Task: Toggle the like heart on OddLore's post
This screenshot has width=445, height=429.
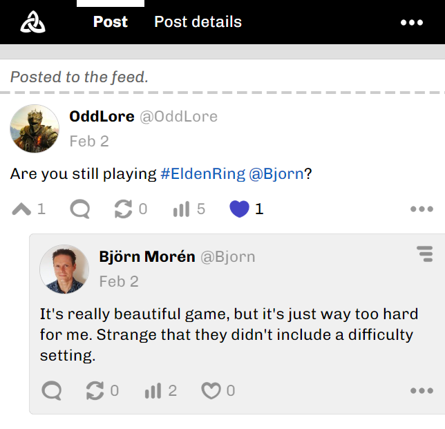Action: click(x=239, y=209)
